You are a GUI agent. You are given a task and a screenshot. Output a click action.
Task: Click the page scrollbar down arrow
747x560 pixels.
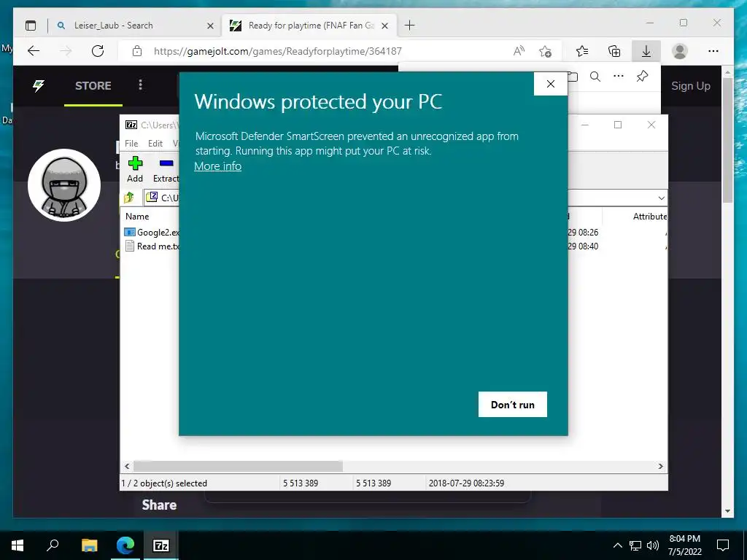tap(727, 511)
